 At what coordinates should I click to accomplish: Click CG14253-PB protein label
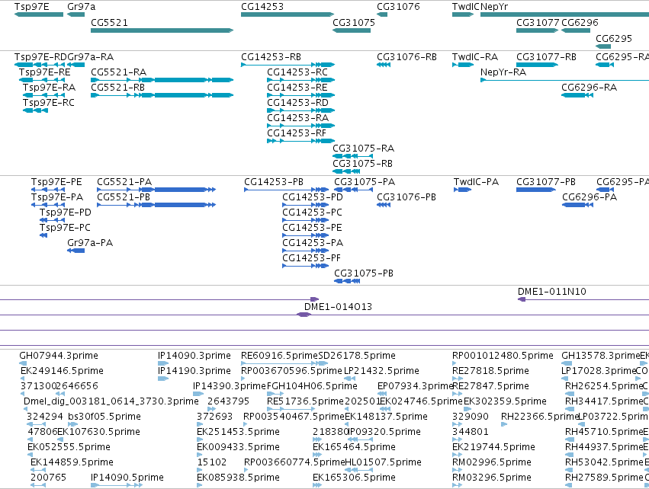tap(274, 182)
